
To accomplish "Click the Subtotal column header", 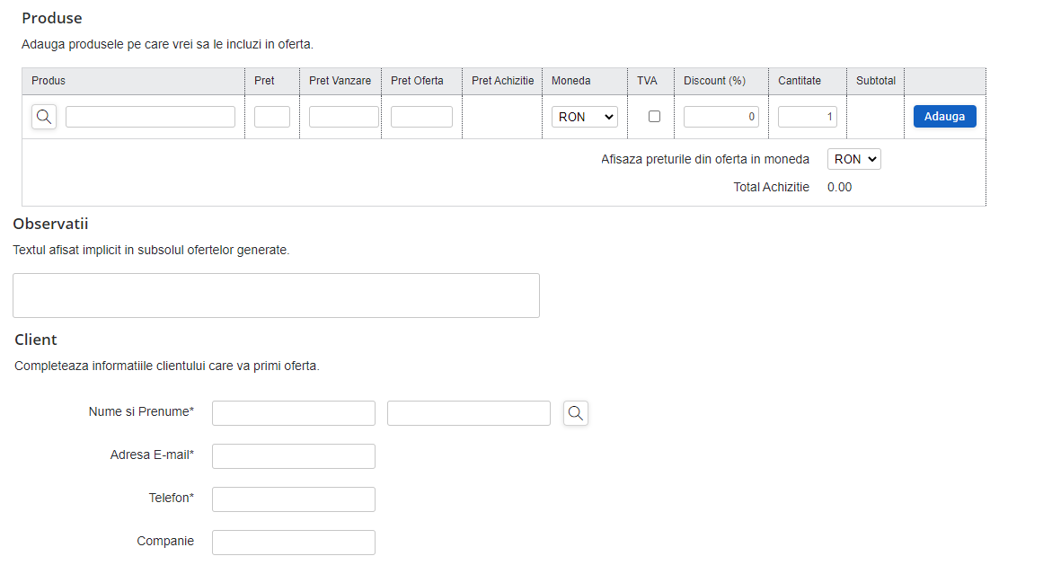I will point(875,81).
